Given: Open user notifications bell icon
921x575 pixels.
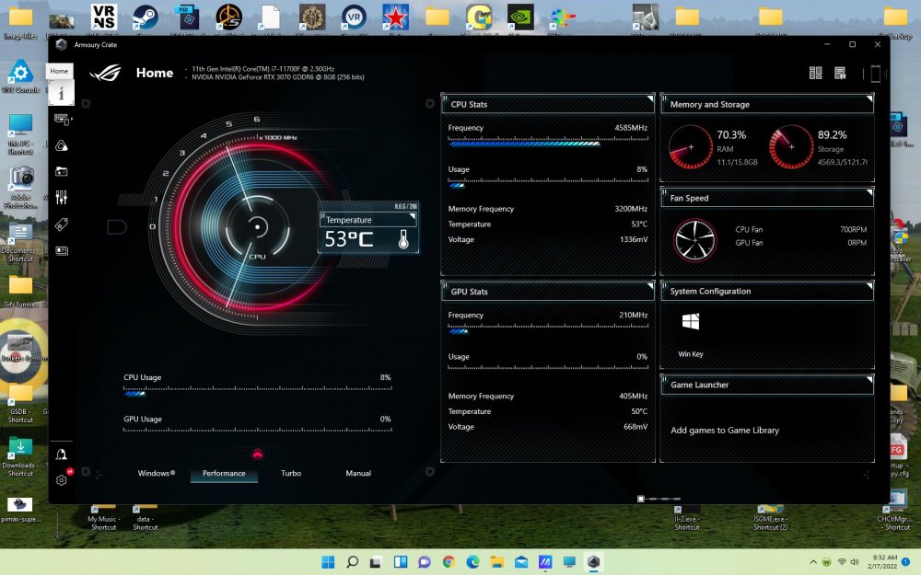Looking at the screenshot, I should 62,454.
